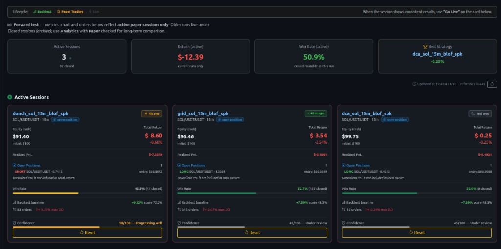
Task: Click the green Active Sessions play icon
Action: tap(10, 97)
